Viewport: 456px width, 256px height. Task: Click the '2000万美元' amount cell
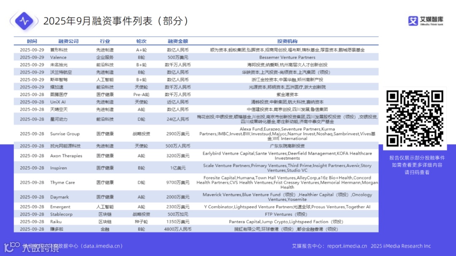(x=178, y=197)
